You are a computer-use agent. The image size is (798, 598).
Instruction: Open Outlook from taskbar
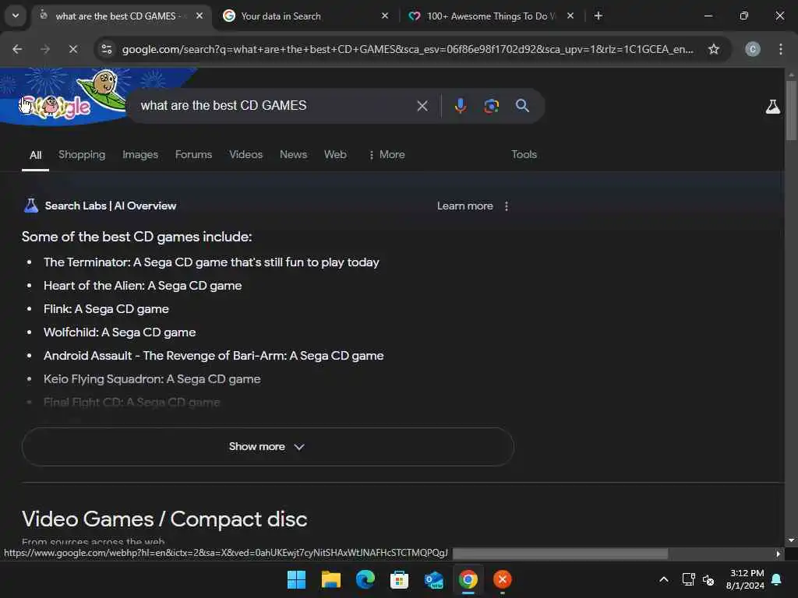(x=433, y=579)
